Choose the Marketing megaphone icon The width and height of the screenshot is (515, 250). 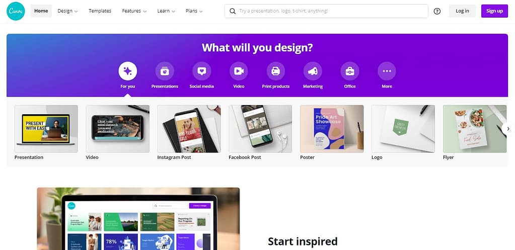(x=313, y=71)
